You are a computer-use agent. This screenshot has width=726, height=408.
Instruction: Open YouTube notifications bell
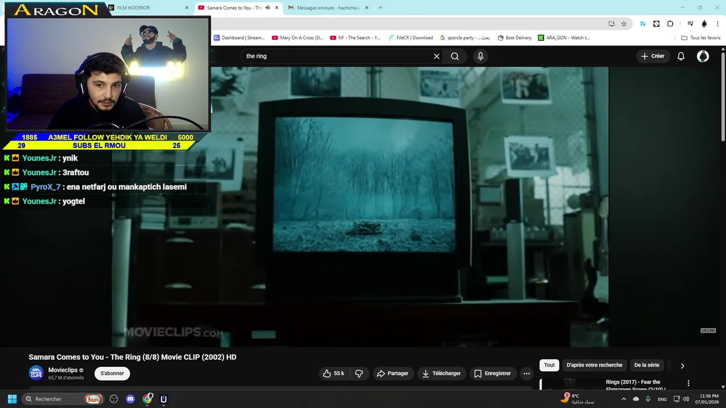pos(681,56)
